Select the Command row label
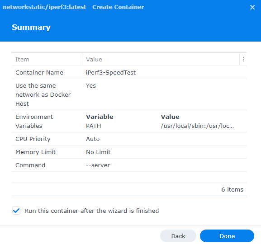The width and height of the screenshot is (261, 244). (x=30, y=165)
